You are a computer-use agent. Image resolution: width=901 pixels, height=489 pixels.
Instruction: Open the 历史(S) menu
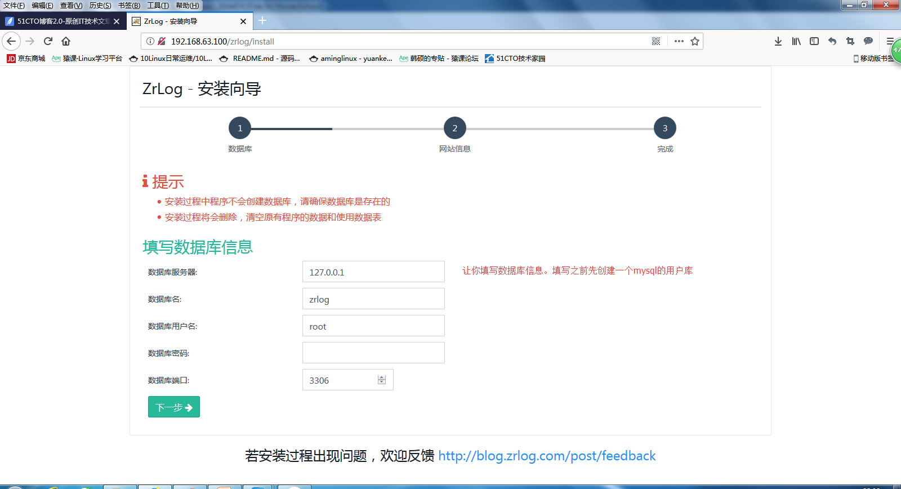coord(100,6)
